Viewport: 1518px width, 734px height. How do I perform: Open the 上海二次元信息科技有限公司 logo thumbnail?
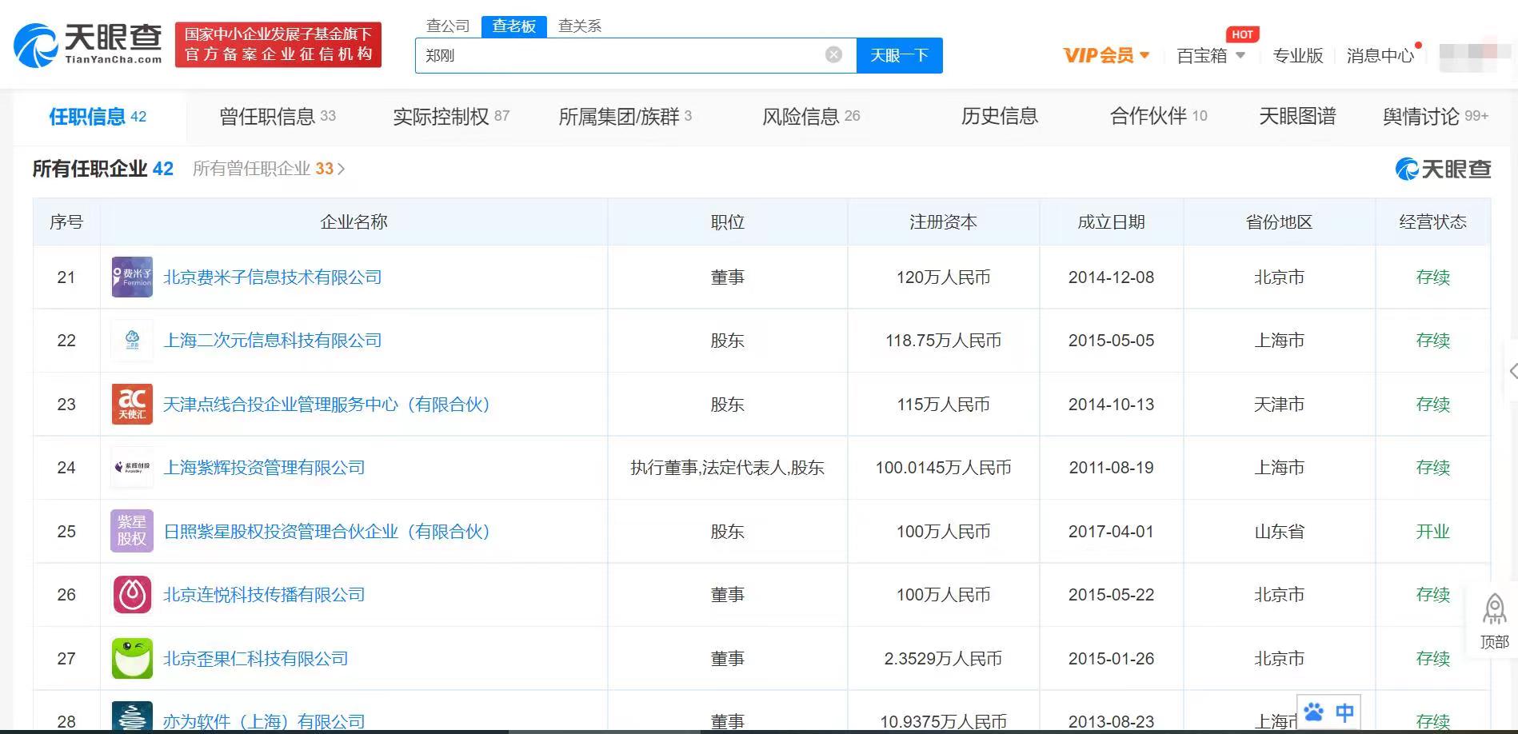click(132, 341)
